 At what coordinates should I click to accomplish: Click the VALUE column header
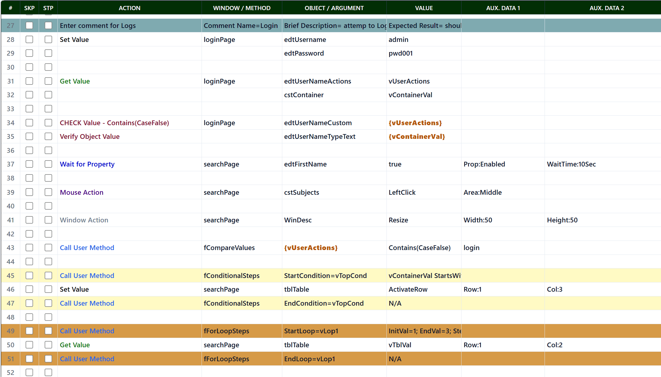coord(424,8)
